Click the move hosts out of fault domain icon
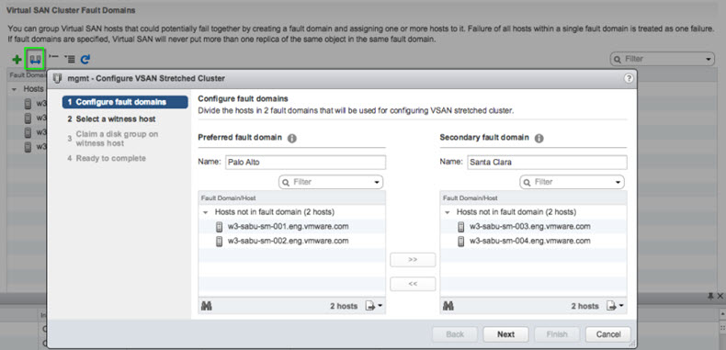The image size is (726, 350). 70,59
